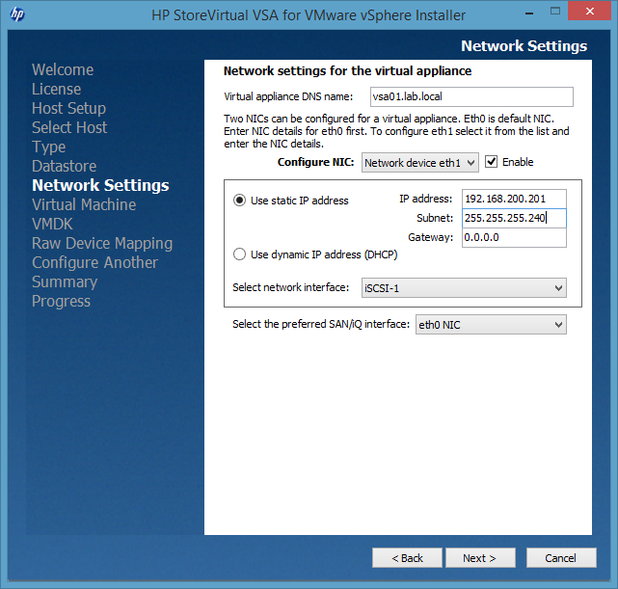Screen dimensions: 618x589
Task: Maximize the installer window
Action: pyautogui.click(x=555, y=12)
